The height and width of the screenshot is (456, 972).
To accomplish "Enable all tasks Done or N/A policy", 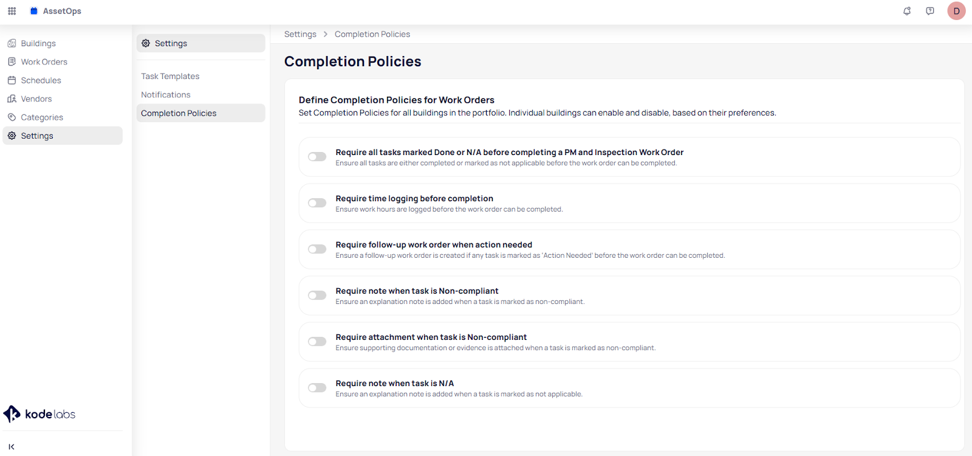I will click(x=317, y=157).
